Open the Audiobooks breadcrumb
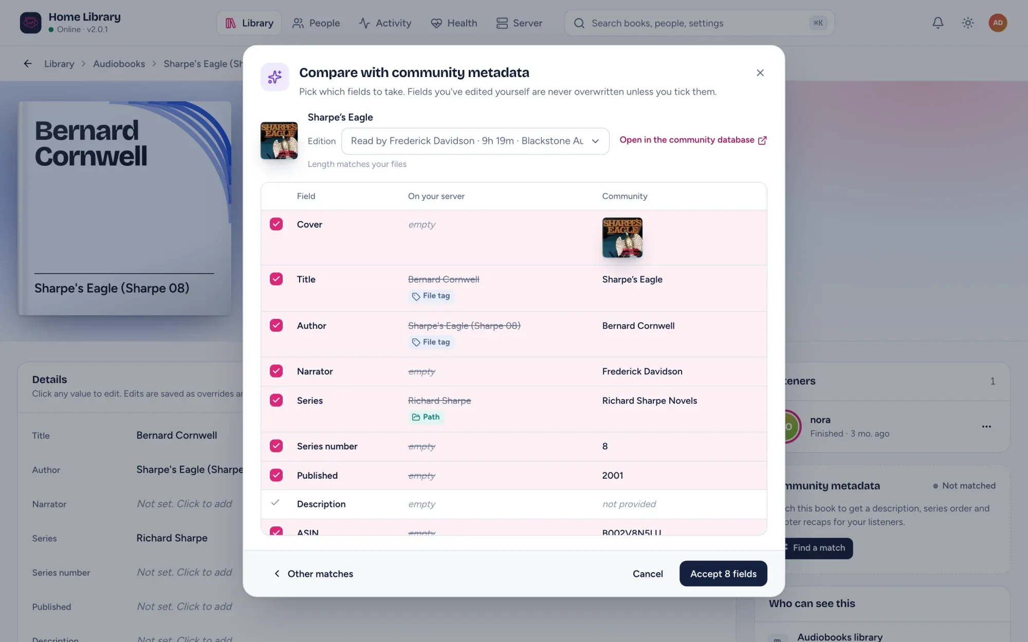1028x642 pixels. pyautogui.click(x=119, y=64)
